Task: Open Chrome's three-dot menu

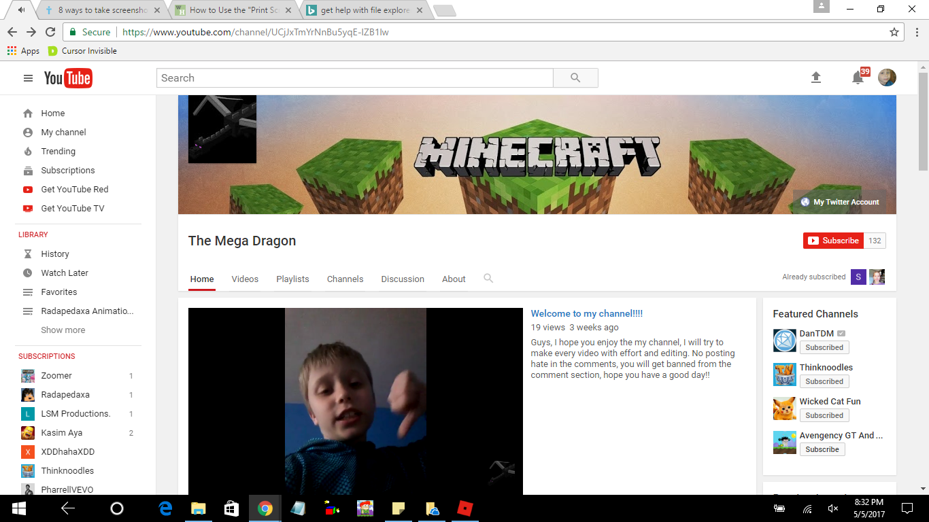Action: point(916,32)
